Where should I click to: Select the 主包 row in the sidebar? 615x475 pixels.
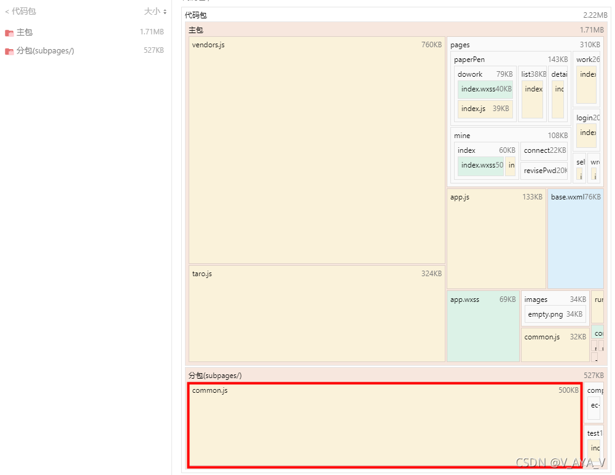pos(84,32)
